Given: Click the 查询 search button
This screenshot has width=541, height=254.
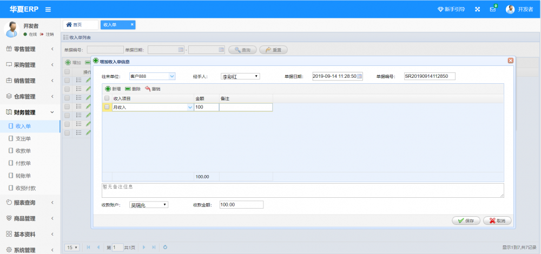Looking at the screenshot, I should click(x=242, y=50).
